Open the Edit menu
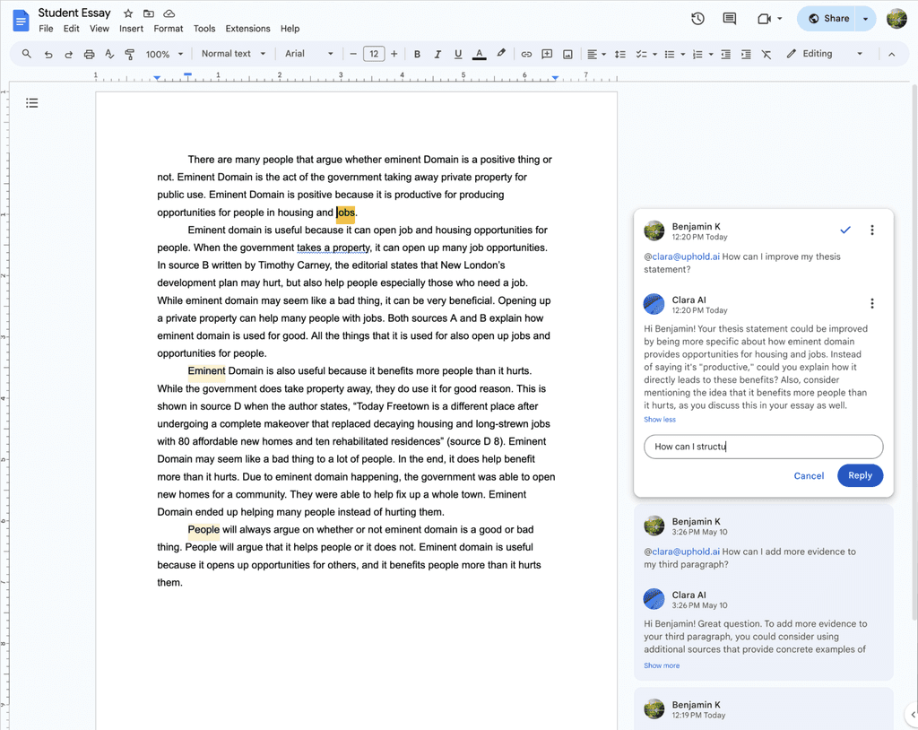Screen dimensions: 918x730 [72, 28]
